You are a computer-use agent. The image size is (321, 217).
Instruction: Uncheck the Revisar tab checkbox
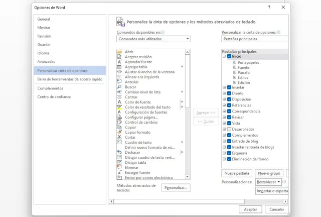click(x=229, y=117)
